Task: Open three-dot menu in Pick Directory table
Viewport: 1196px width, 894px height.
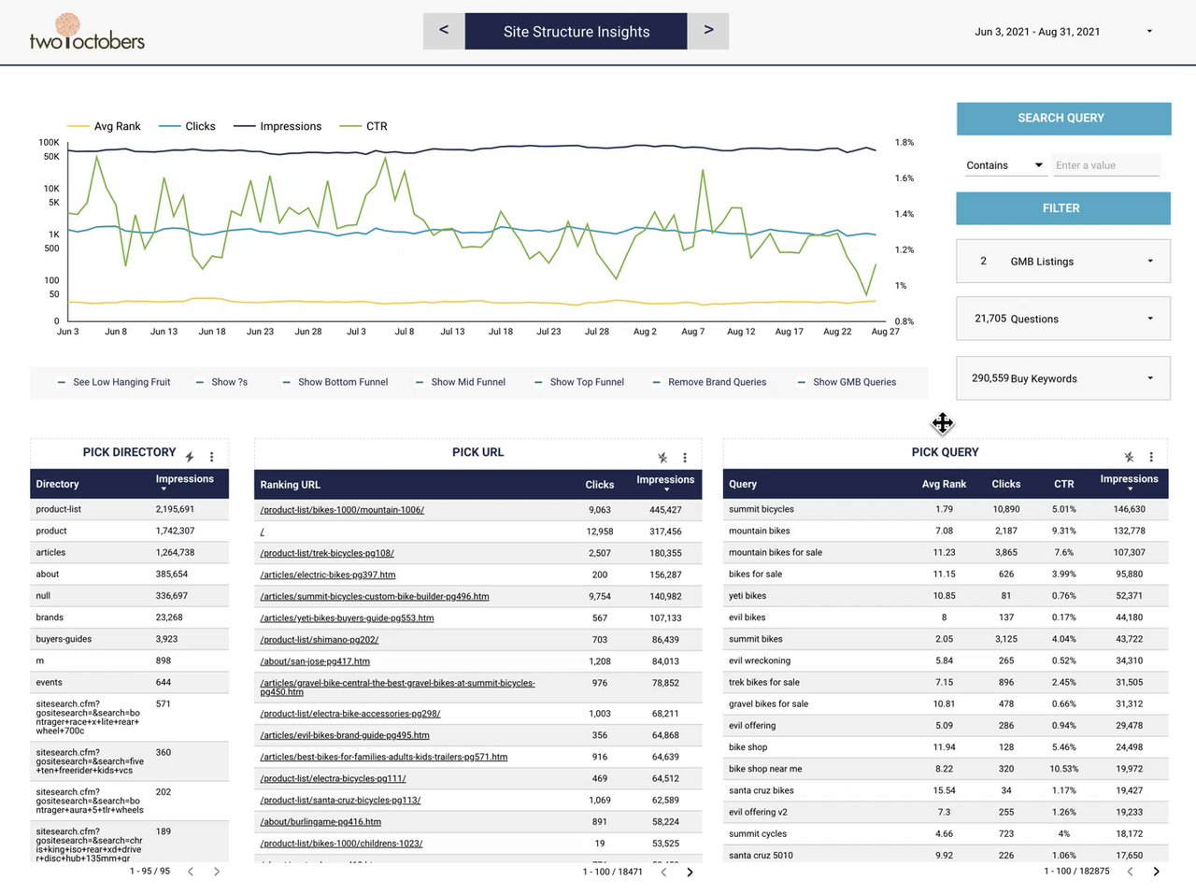Action: click(212, 457)
